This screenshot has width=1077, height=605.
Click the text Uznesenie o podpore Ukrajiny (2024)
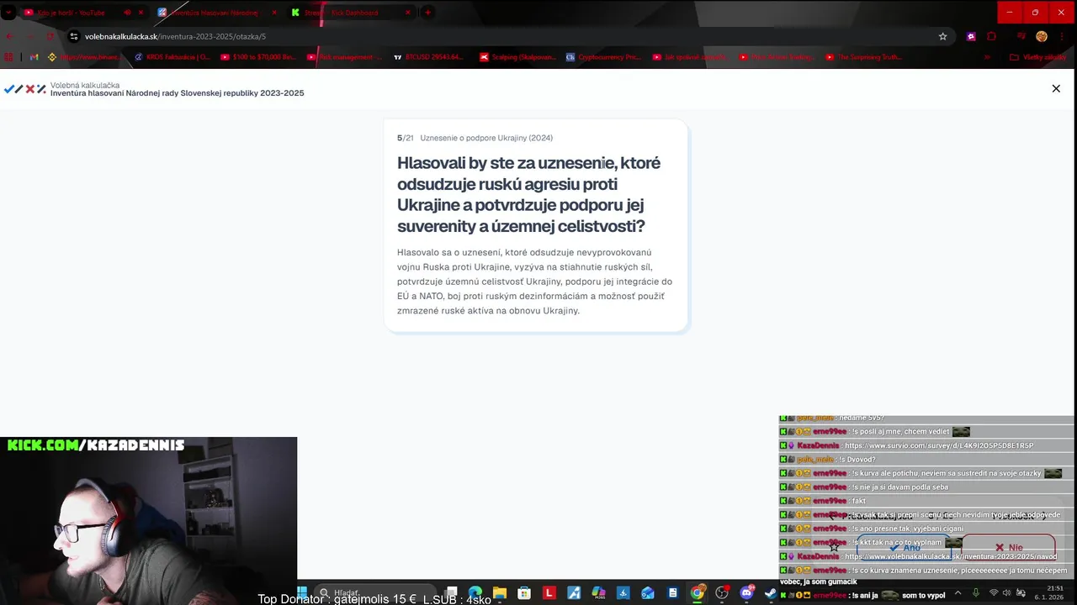486,138
